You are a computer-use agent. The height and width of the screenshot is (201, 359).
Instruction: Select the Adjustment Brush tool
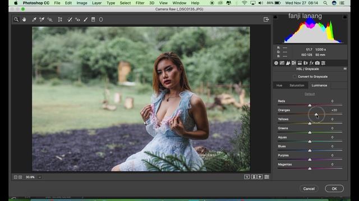(x=85, y=20)
